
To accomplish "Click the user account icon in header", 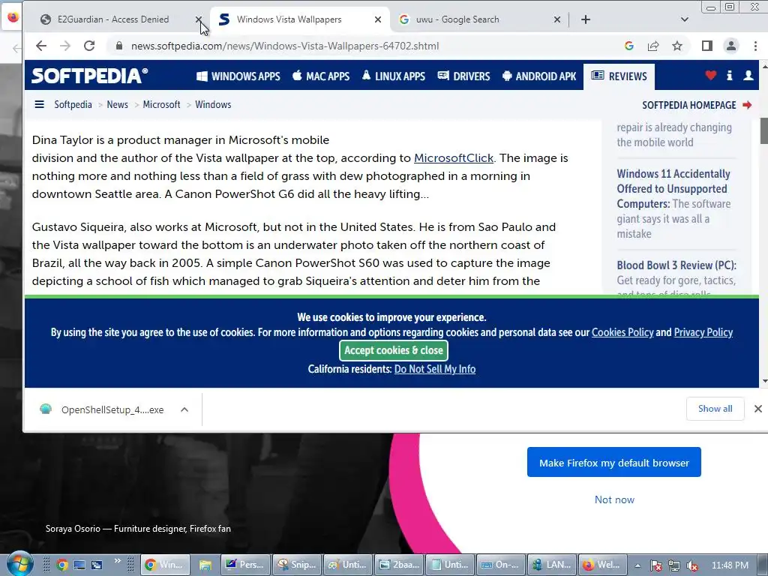I will (x=748, y=76).
